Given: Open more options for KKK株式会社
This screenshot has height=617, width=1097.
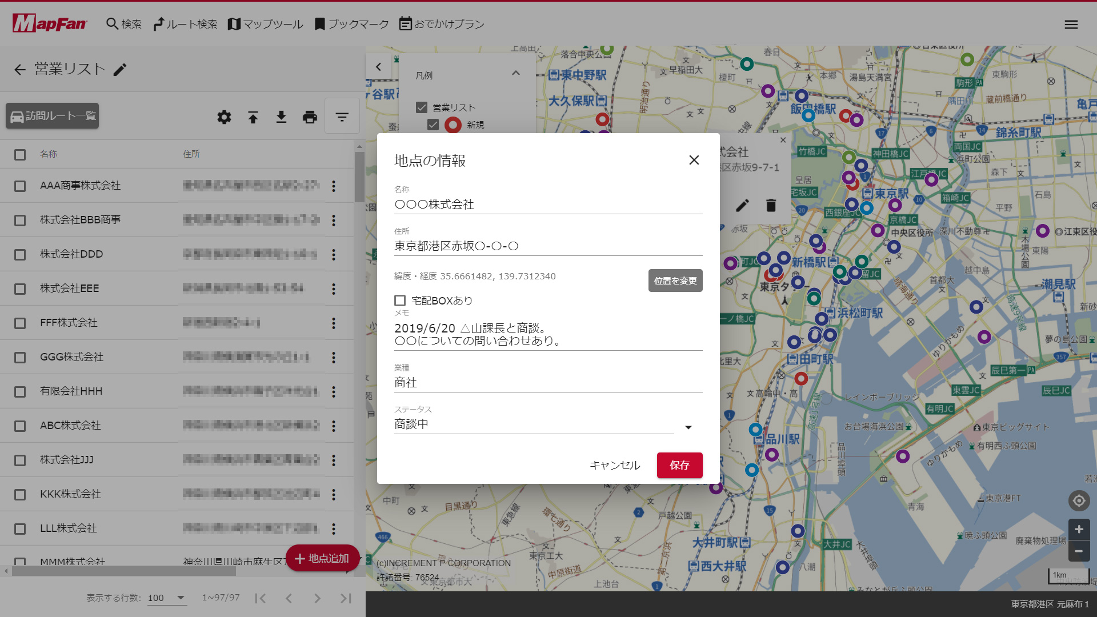Looking at the screenshot, I should [334, 495].
